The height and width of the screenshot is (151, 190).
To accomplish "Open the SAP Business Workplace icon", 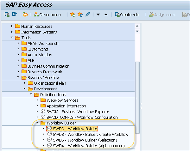I will click(25, 15).
